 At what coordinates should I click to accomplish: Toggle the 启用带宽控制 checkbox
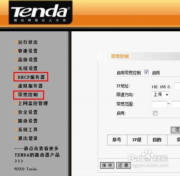[x=147, y=72]
